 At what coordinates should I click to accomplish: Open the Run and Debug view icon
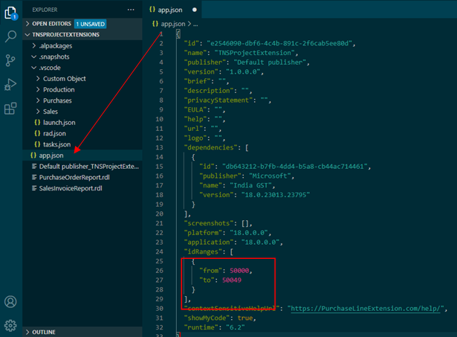coord(11,85)
